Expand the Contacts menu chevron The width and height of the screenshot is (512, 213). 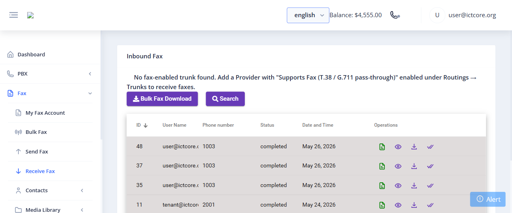[x=82, y=191]
